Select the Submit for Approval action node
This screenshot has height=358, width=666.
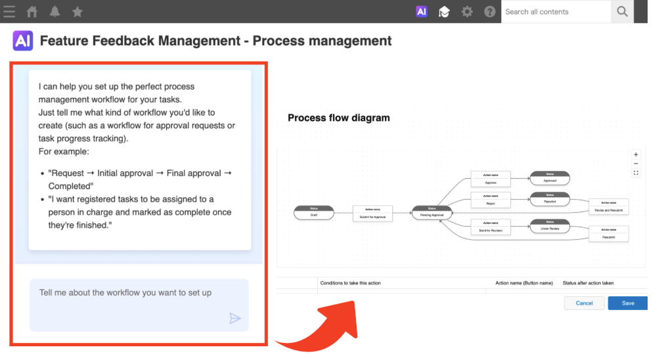point(372,213)
